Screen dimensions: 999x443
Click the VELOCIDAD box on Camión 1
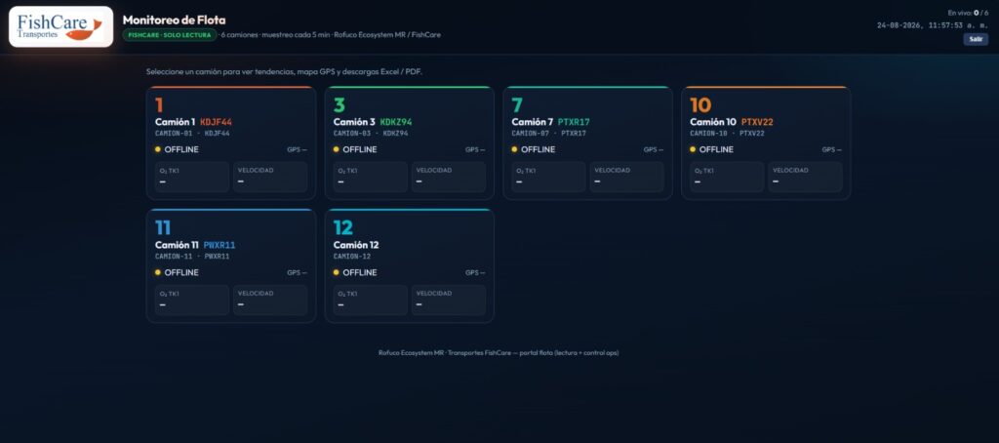(270, 177)
